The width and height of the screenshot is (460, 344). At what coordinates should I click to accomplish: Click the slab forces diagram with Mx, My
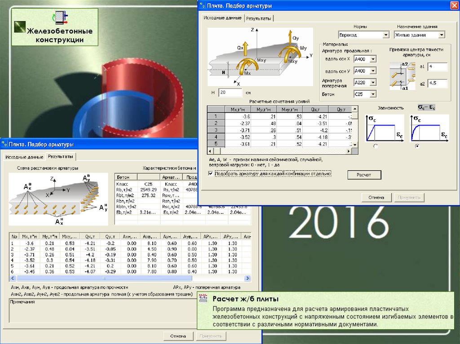pyautogui.click(x=260, y=56)
